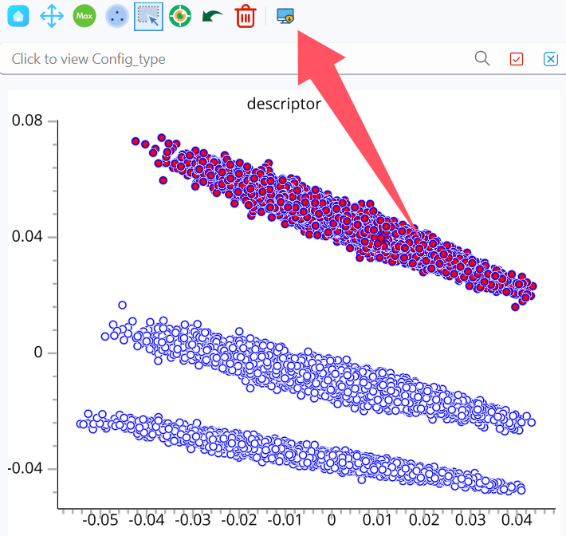Delete selected points with the trash icon
This screenshot has width=566, height=536.
pyautogui.click(x=246, y=16)
